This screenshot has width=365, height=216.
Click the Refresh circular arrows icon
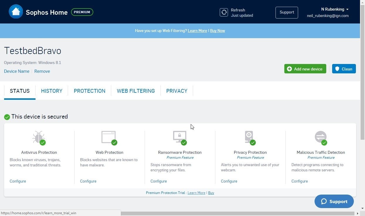[224, 12]
